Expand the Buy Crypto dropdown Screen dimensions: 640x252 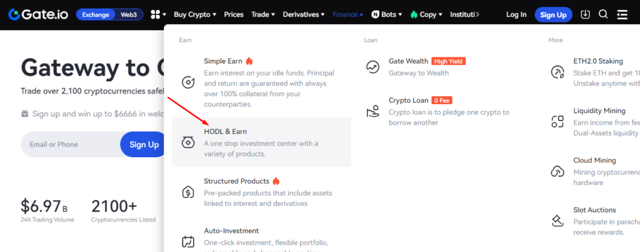[x=195, y=14]
